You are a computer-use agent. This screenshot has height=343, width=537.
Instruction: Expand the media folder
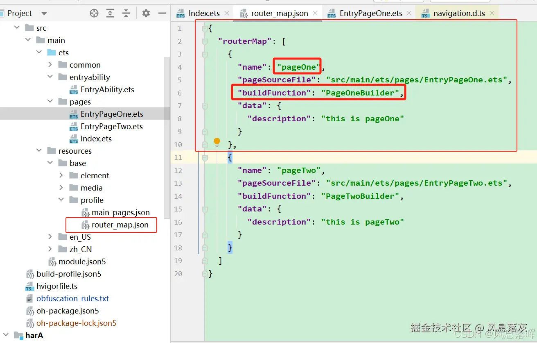click(x=61, y=187)
